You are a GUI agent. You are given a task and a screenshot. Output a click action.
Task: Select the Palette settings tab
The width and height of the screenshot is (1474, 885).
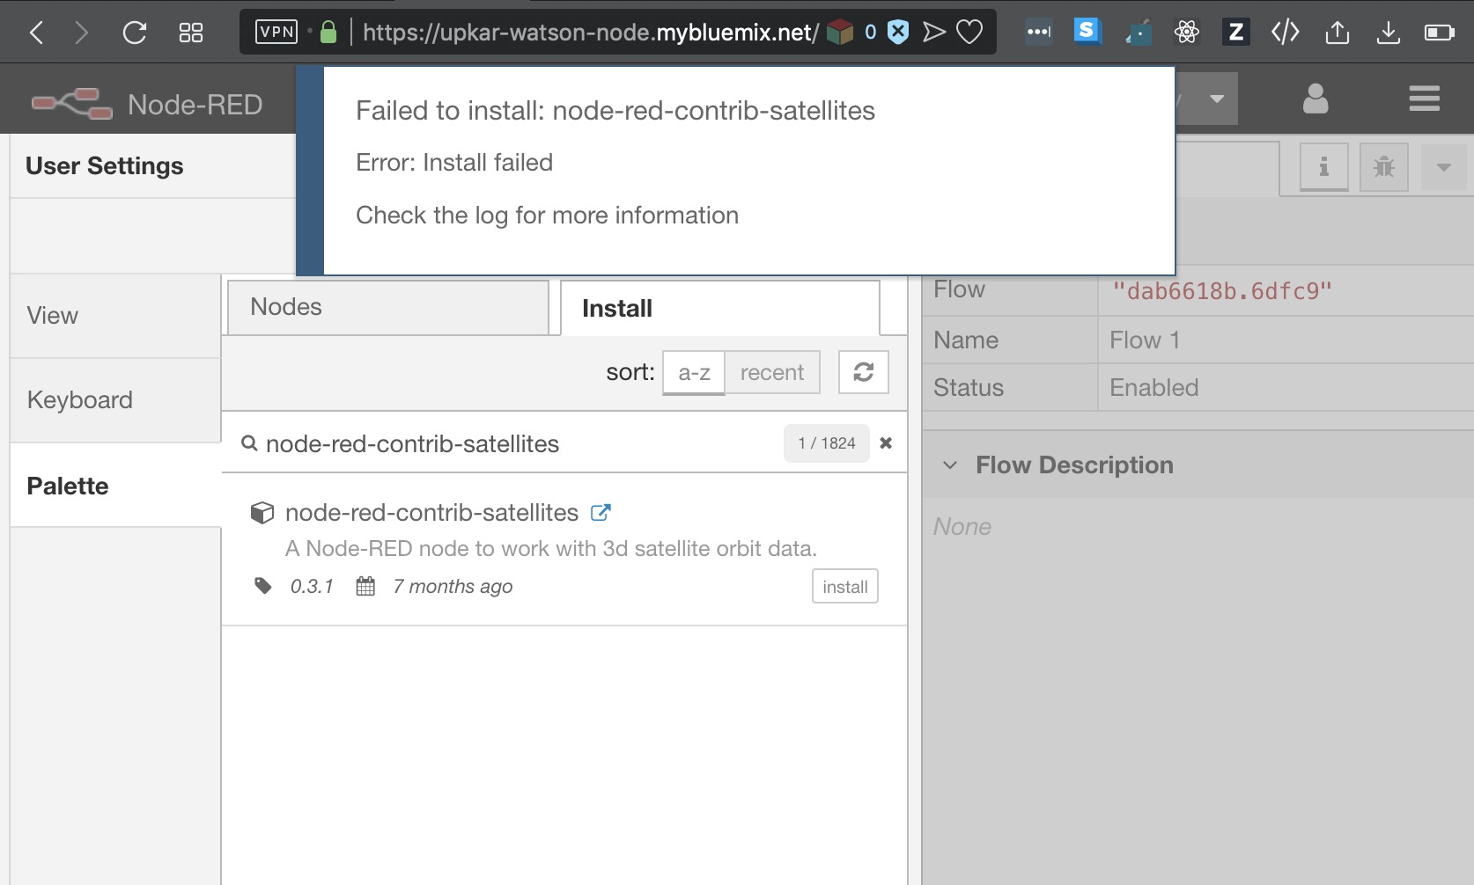pyautogui.click(x=115, y=486)
